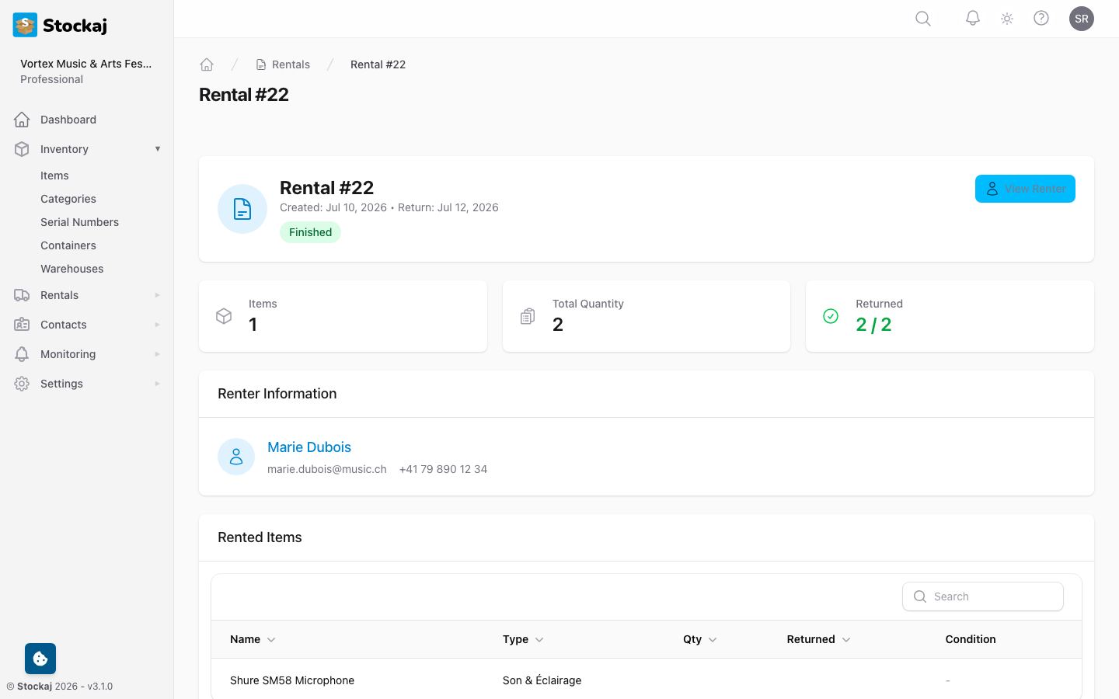Toggle light/dark theme with the sun icon
1119x699 pixels.
[1006, 18]
